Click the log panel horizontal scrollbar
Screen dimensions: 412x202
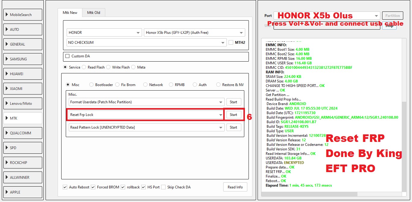(309, 194)
